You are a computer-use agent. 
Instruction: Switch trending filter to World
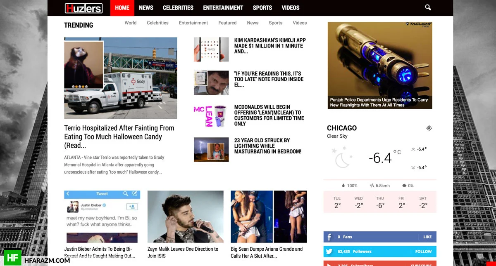click(x=131, y=23)
